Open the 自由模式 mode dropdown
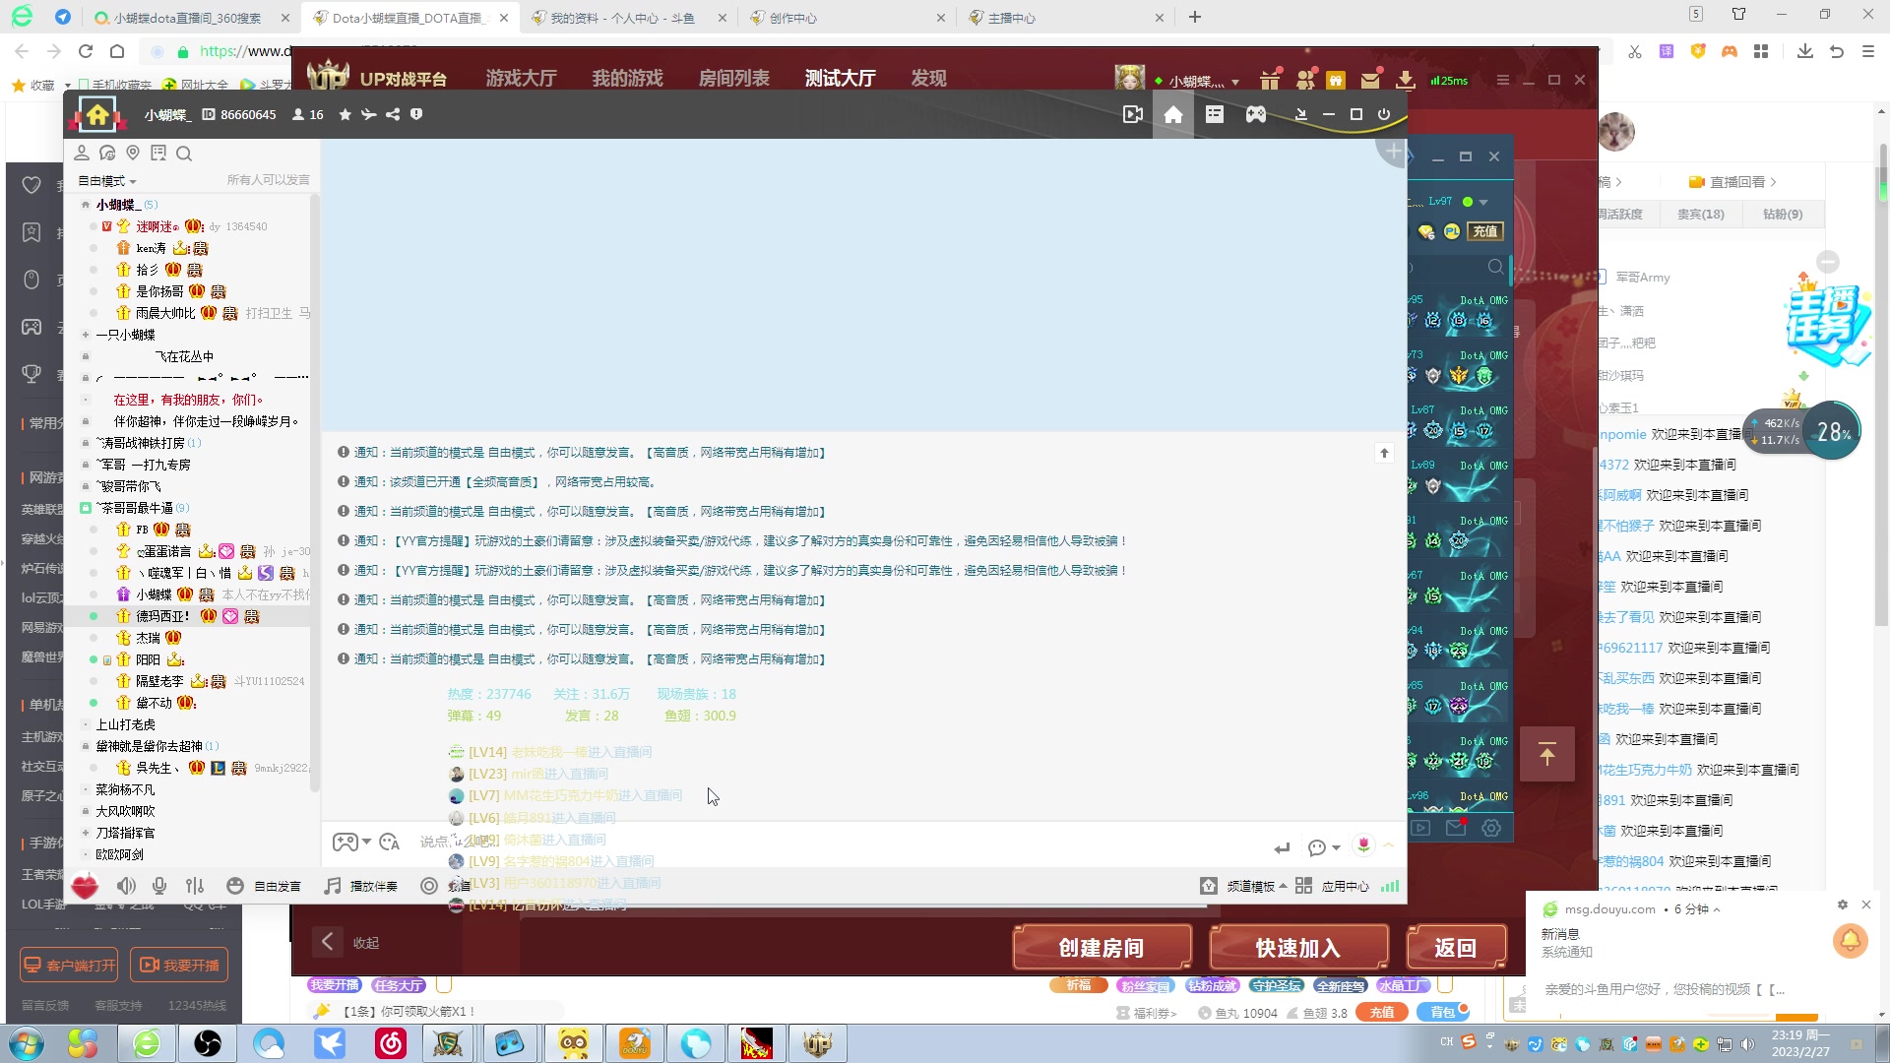Image resolution: width=1890 pixels, height=1063 pixels. (x=107, y=181)
